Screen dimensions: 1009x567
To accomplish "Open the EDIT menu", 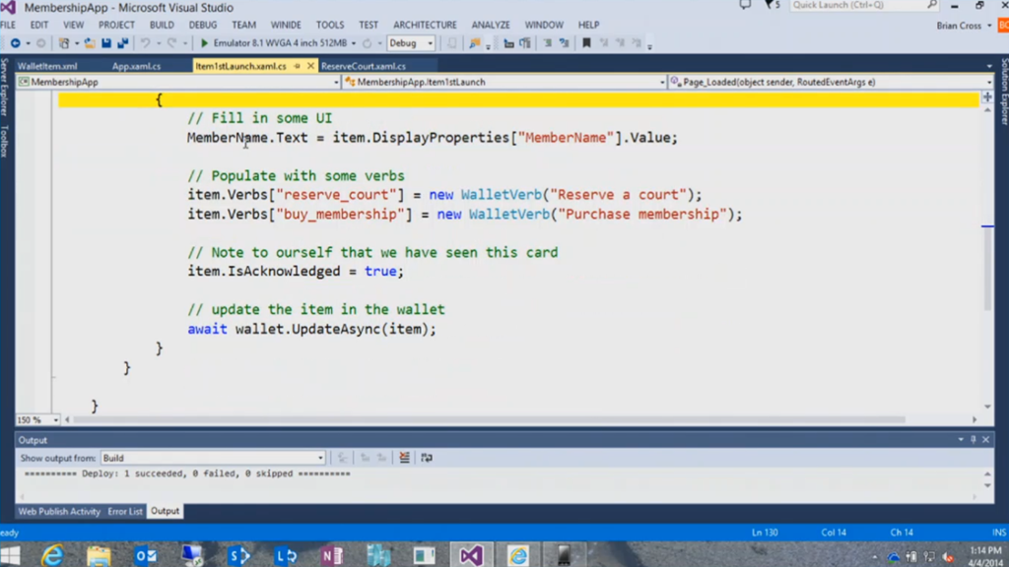I will tap(39, 25).
